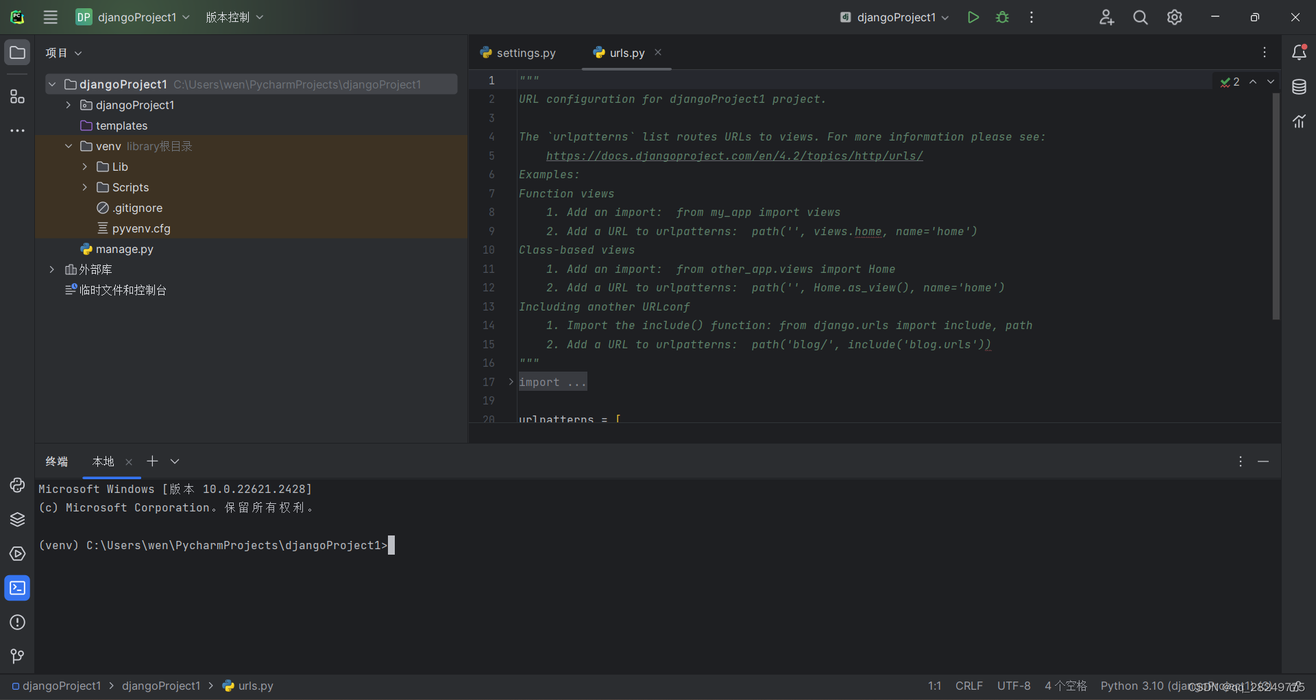Open the Problems tool window
This screenshot has height=700, width=1316.
pyautogui.click(x=17, y=623)
